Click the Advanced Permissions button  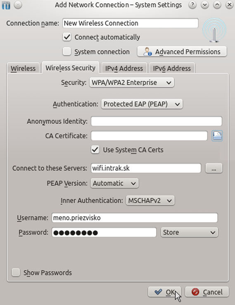[x=182, y=51]
